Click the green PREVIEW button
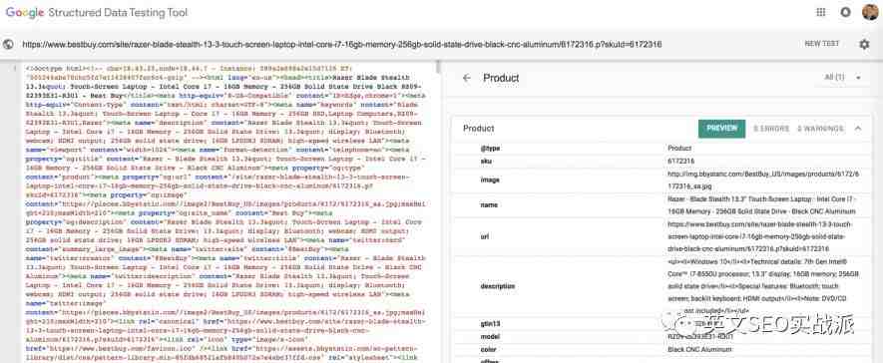883x363 pixels. (722, 129)
